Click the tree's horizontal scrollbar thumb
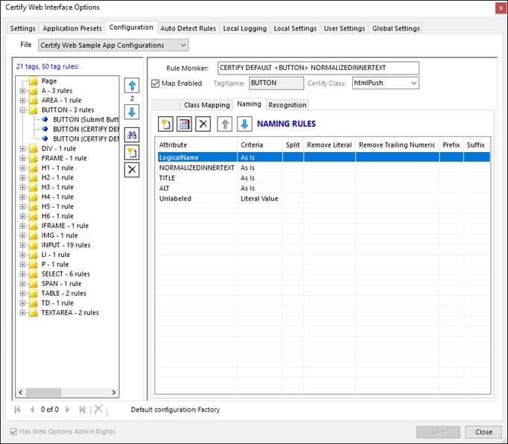The image size is (508, 444). pyautogui.click(x=44, y=393)
